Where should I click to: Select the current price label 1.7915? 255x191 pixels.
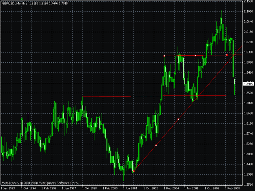coord(248,84)
